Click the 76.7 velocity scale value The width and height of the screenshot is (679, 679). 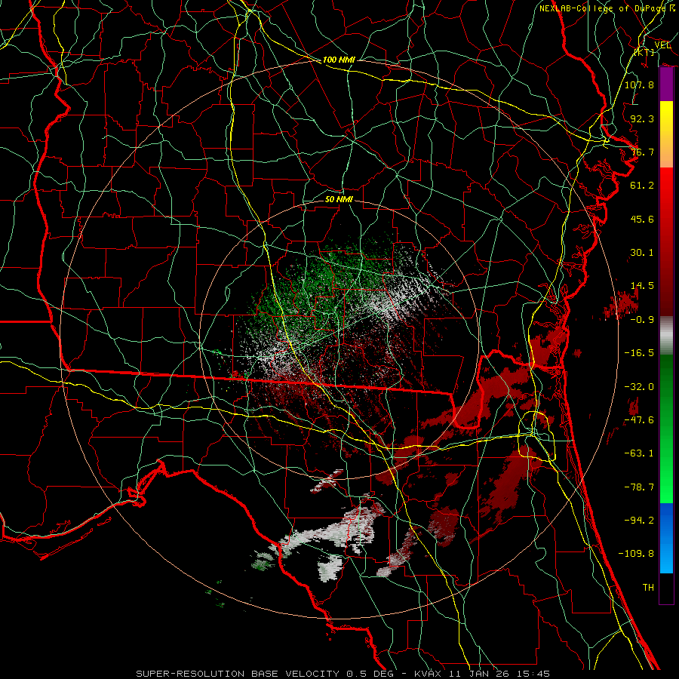click(x=642, y=152)
